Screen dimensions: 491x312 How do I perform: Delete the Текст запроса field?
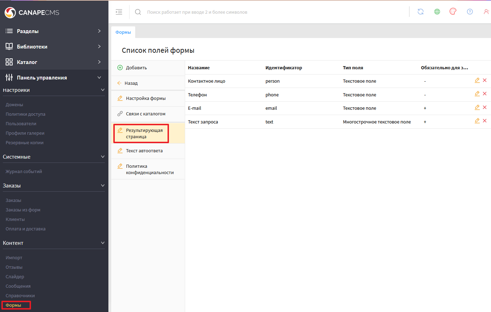point(485,121)
